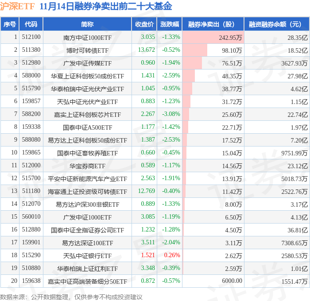
Task: Click the 沪深ETF orange title text
Action: [17, 7]
